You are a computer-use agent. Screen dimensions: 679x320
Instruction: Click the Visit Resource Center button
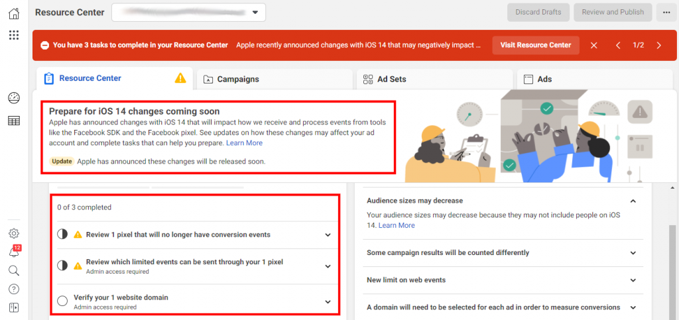535,45
